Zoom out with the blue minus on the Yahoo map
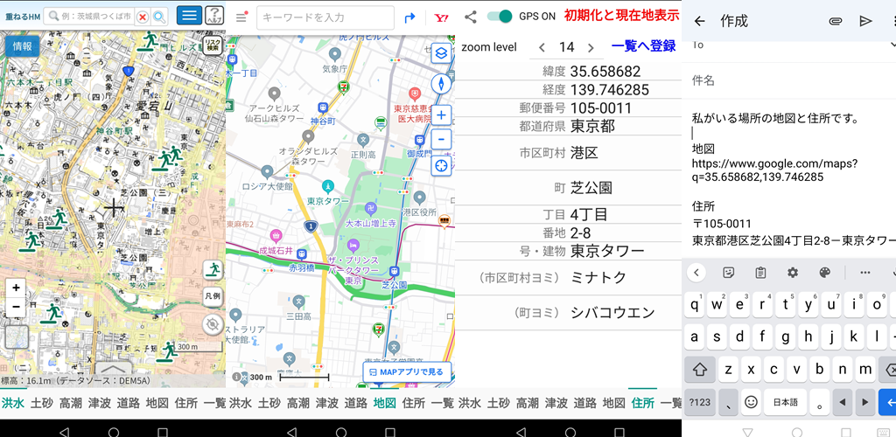The height and width of the screenshot is (437, 896). [x=441, y=140]
